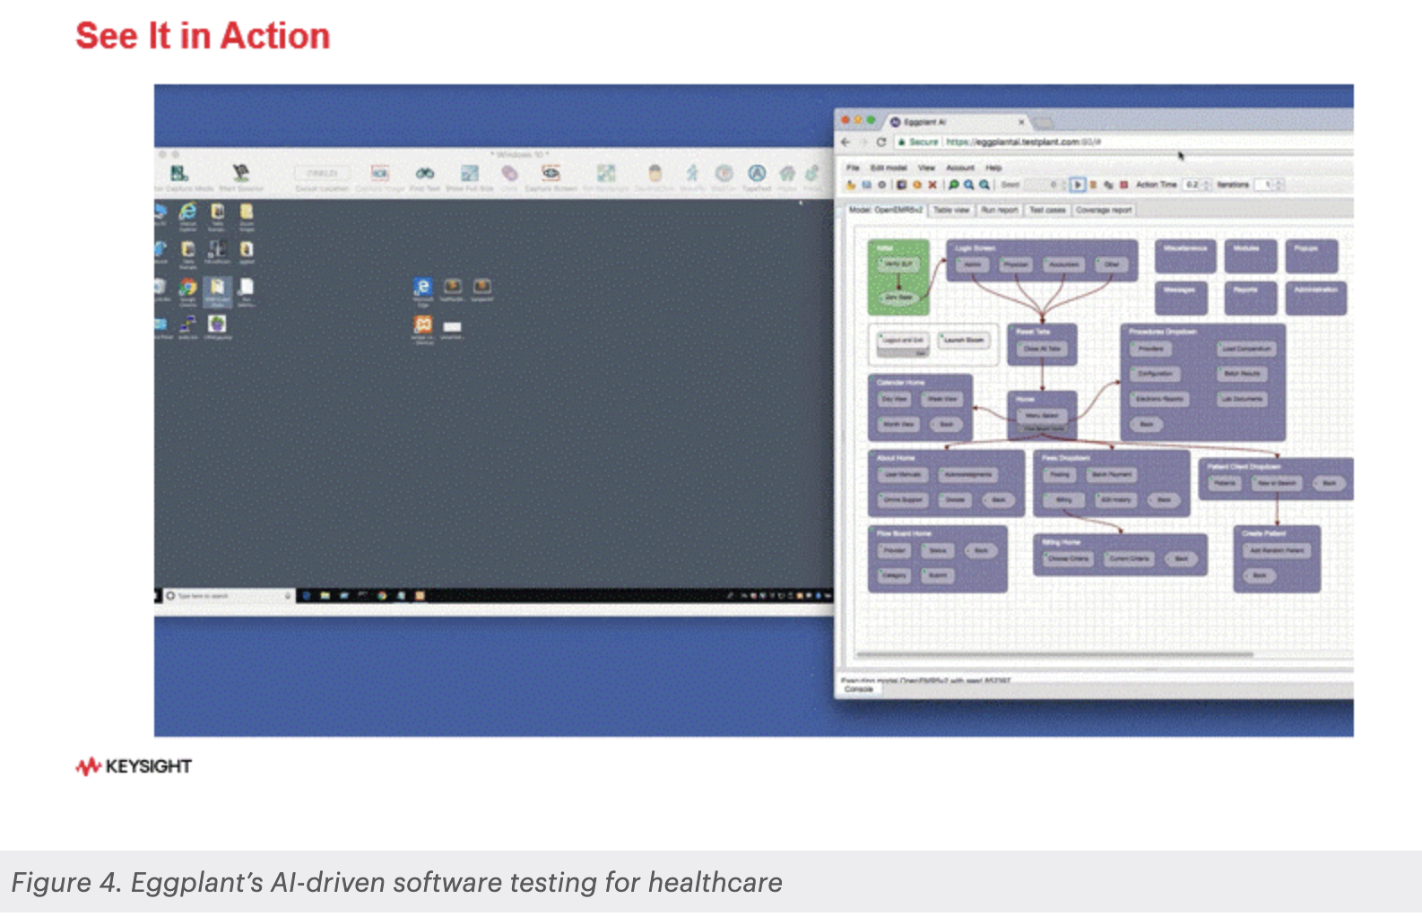Switch to the Table view tab
1422x916 pixels.
click(x=951, y=210)
